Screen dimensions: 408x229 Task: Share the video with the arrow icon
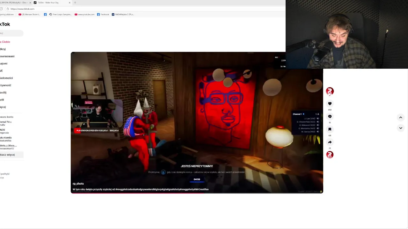point(330,142)
